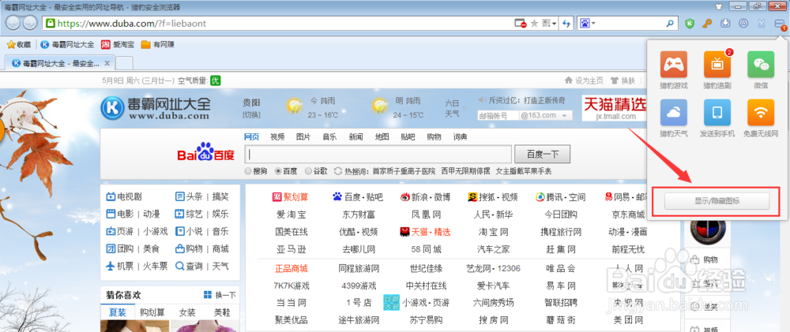Open the 发送到手机 app icon

[717, 113]
